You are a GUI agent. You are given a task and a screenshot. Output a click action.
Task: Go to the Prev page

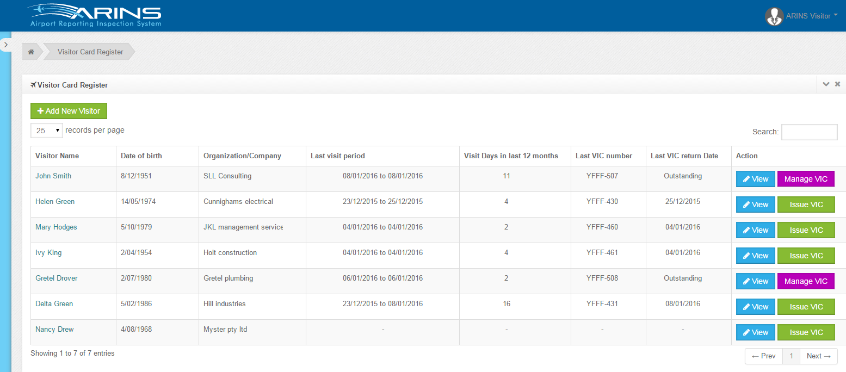coord(763,356)
